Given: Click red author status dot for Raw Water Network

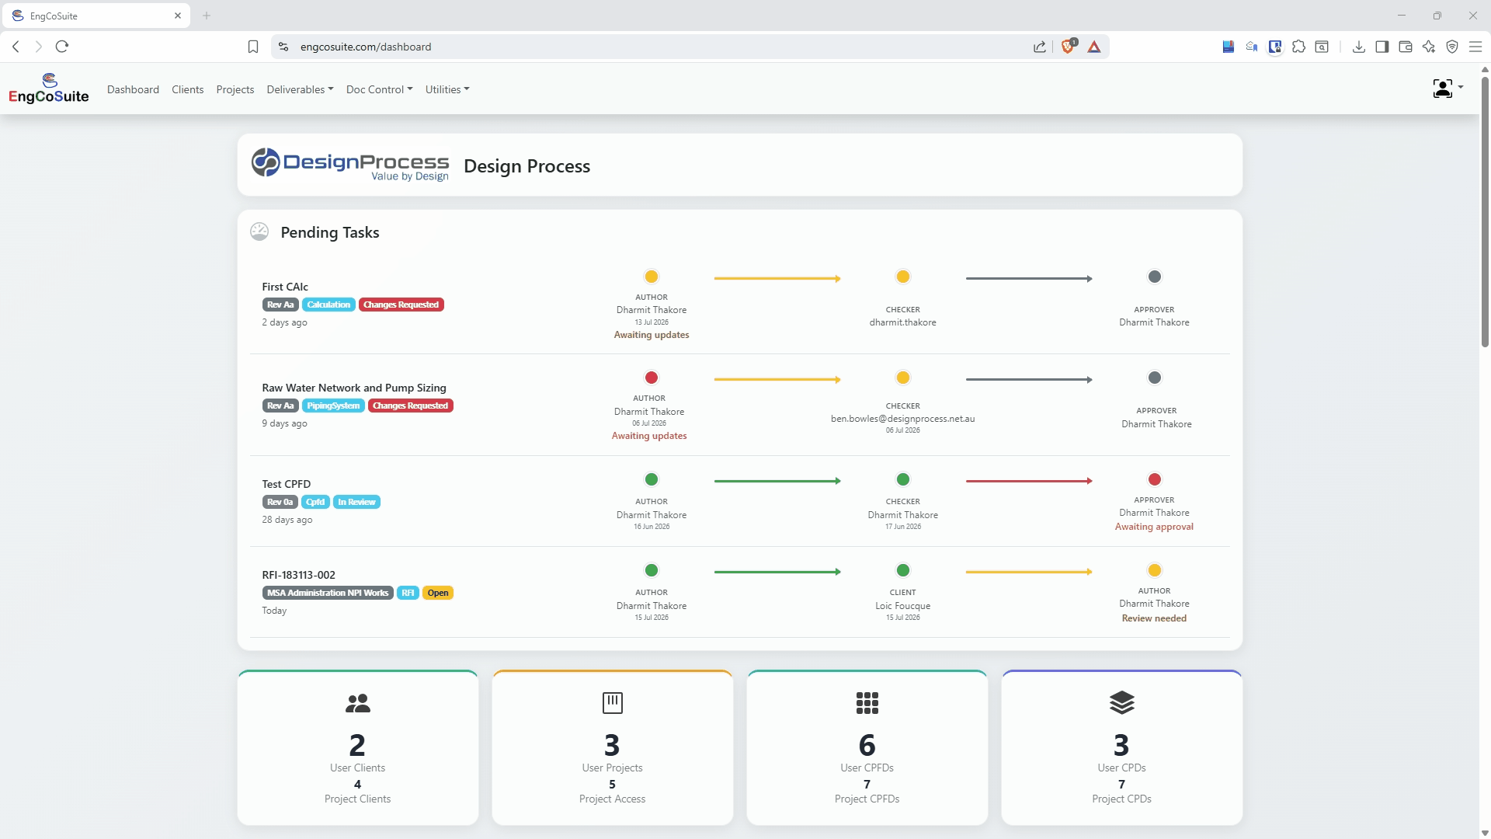Looking at the screenshot, I should 652,378.
